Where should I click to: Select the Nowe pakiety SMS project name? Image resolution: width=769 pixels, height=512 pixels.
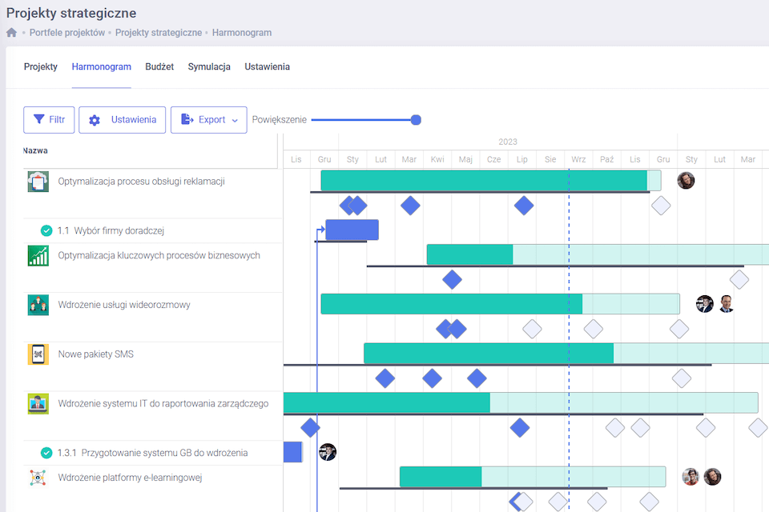96,354
